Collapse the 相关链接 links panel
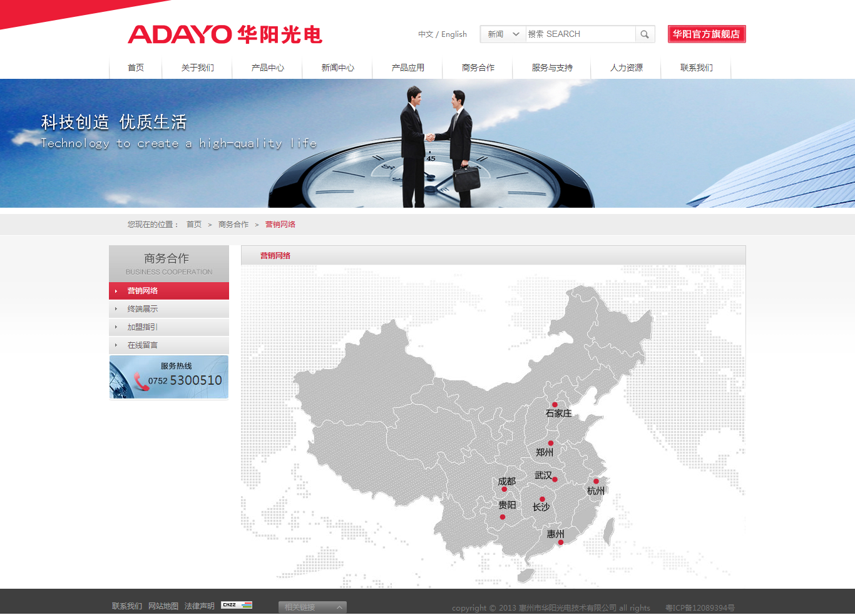Image resolution: width=855 pixels, height=615 pixels. (339, 607)
